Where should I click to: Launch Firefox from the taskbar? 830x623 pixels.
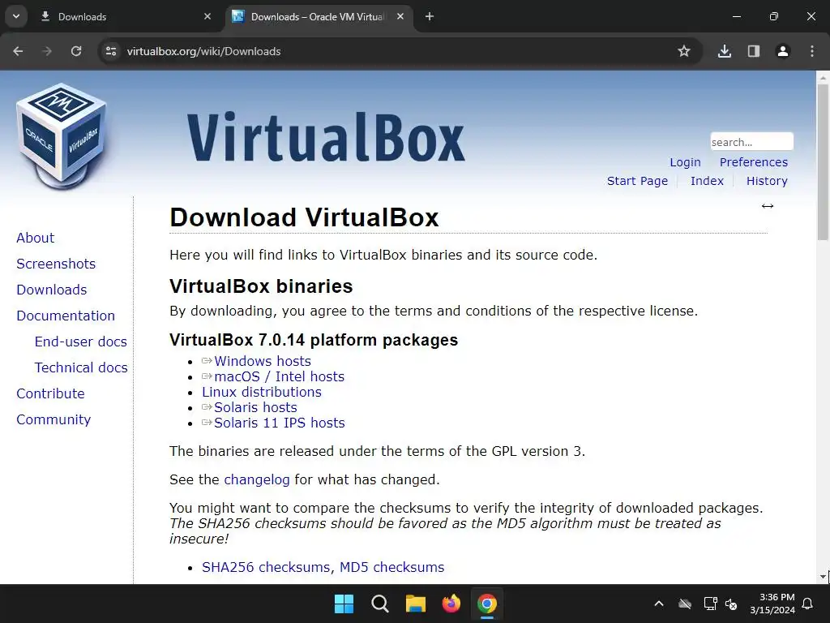[451, 604]
